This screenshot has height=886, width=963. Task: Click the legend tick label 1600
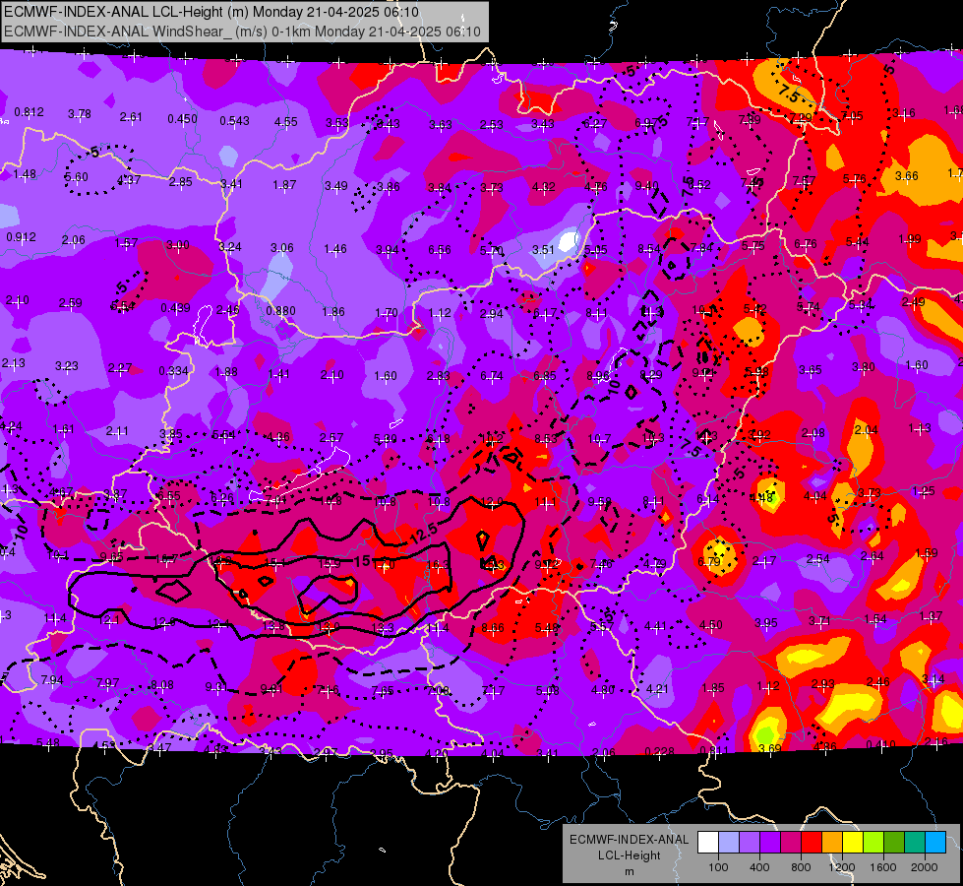883,867
